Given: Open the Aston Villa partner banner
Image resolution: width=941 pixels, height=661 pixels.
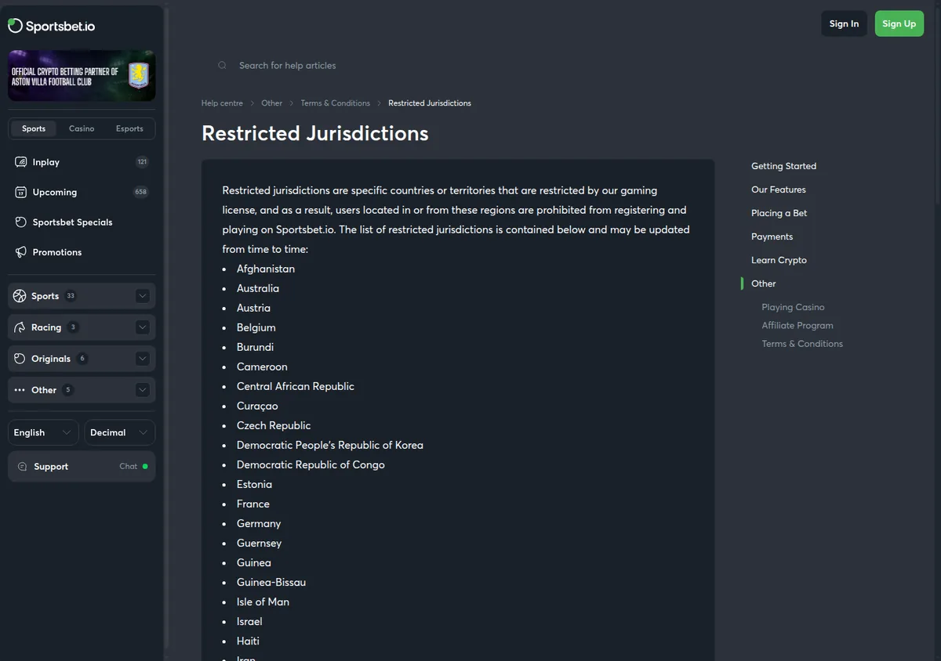Looking at the screenshot, I should [82, 76].
